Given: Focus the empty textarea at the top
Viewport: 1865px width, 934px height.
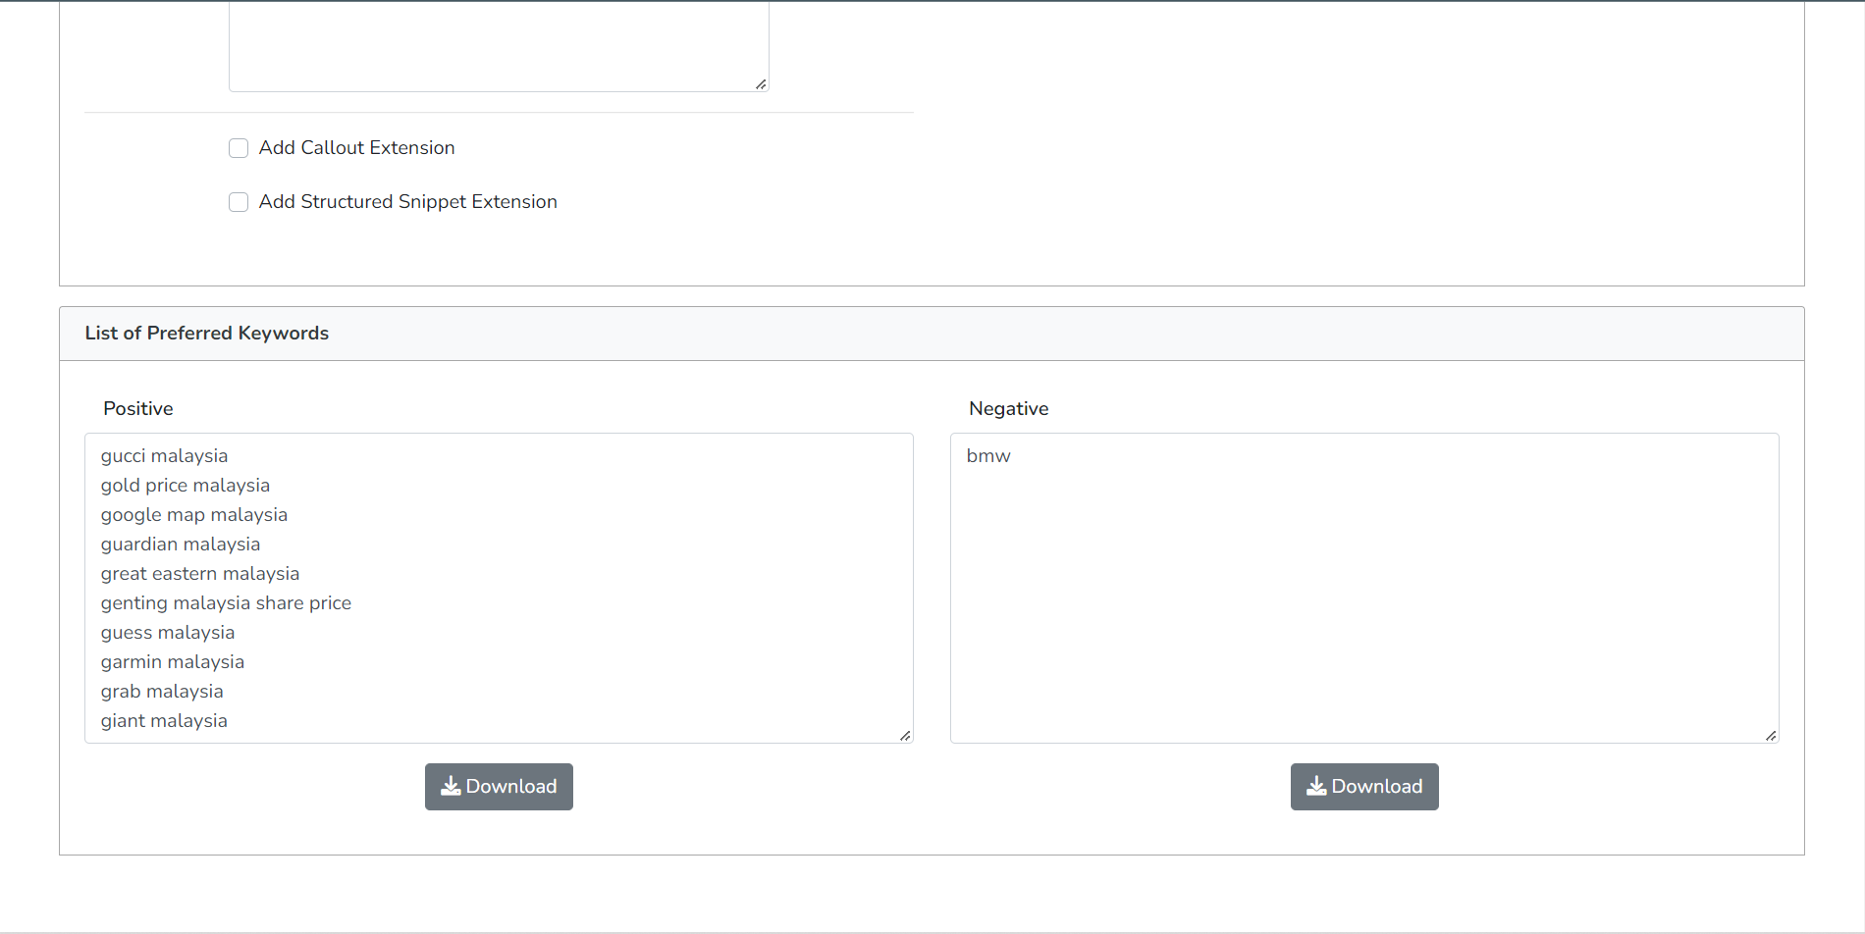Looking at the screenshot, I should pyautogui.click(x=498, y=44).
